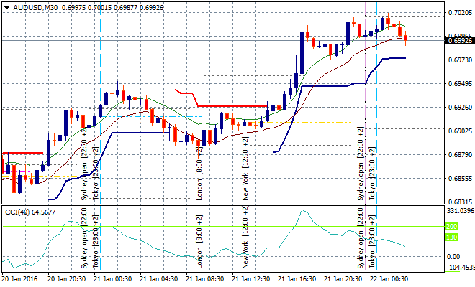Click the 20 Jan 2016 date label
The height and width of the screenshot is (287, 475).
19,278
